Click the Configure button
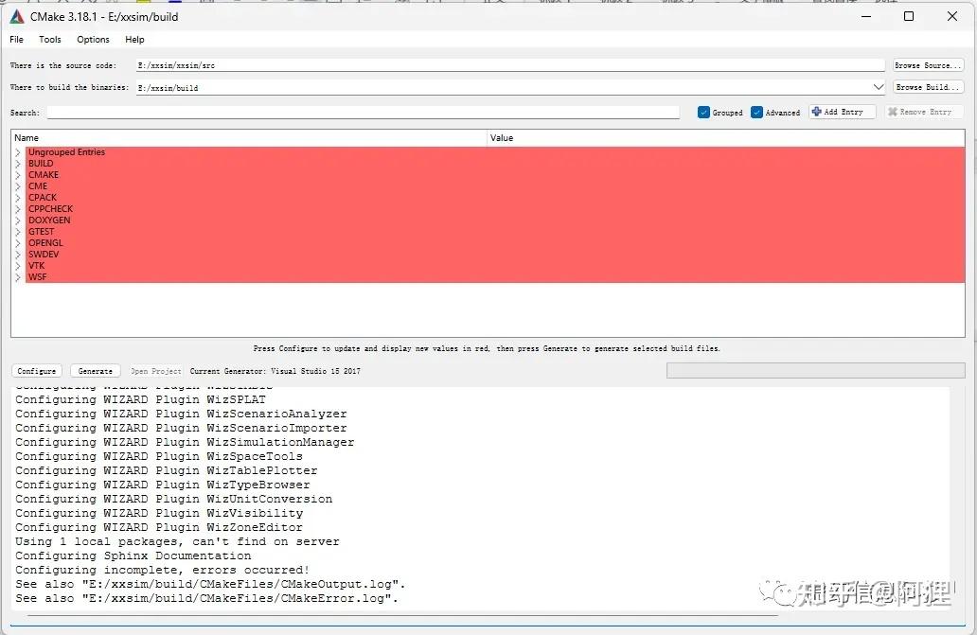 tap(37, 371)
